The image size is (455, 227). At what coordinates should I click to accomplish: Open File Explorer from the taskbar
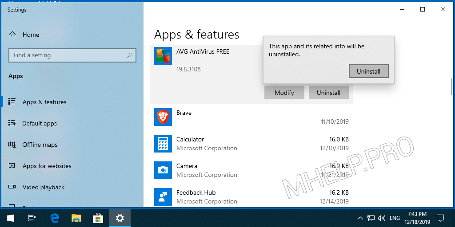[76, 218]
